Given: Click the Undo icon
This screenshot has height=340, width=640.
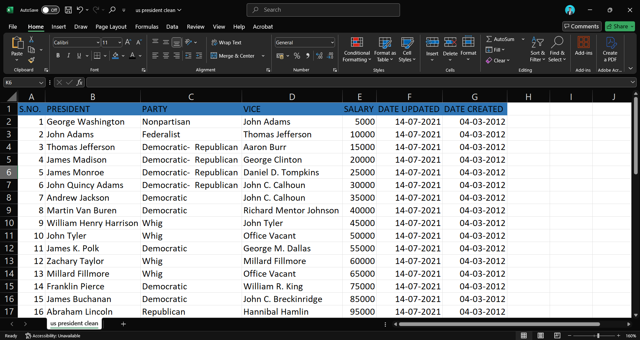Looking at the screenshot, I should tap(80, 10).
